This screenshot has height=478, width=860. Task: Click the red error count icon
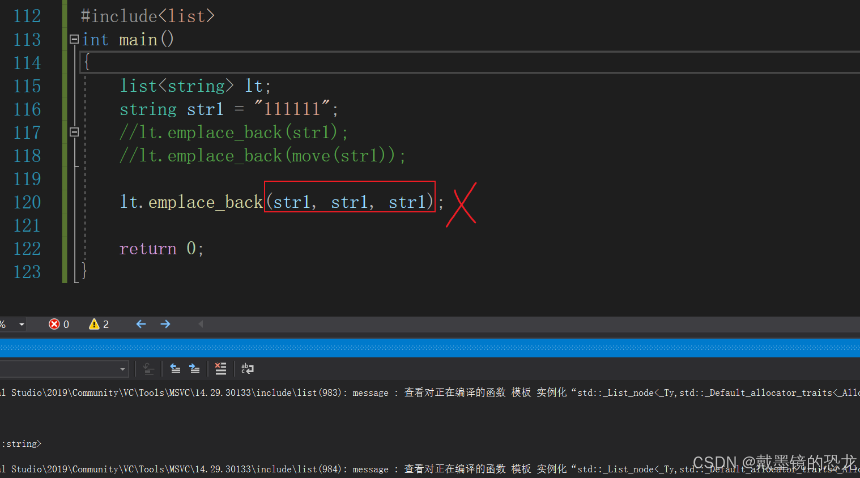[54, 324]
